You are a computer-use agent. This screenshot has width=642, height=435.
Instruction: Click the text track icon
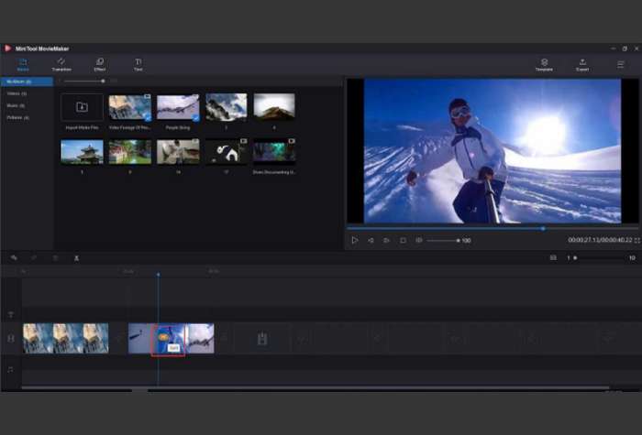[x=11, y=314]
